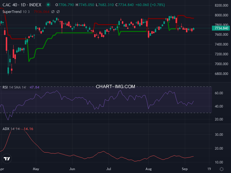Click the Sep label on time axis
The width and height of the screenshot is (231, 173).
tap(185, 169)
